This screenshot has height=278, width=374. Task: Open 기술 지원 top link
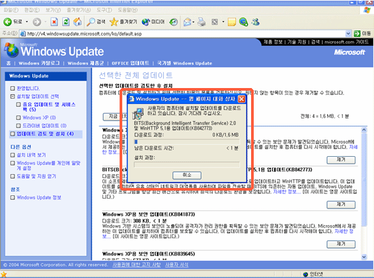[x=297, y=42]
